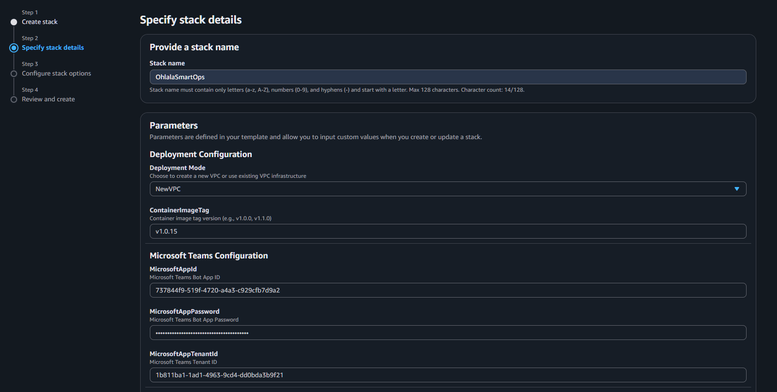Select Specify stack details step label
777x392 pixels.
53,48
